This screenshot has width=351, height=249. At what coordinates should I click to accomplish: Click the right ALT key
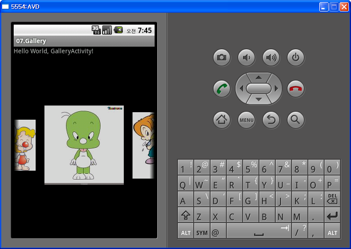click(332, 230)
